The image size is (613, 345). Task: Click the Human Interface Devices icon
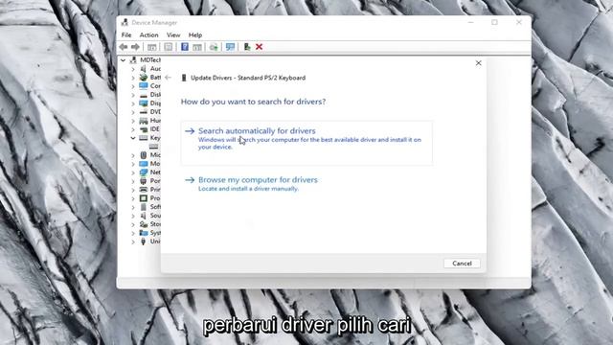click(144, 121)
